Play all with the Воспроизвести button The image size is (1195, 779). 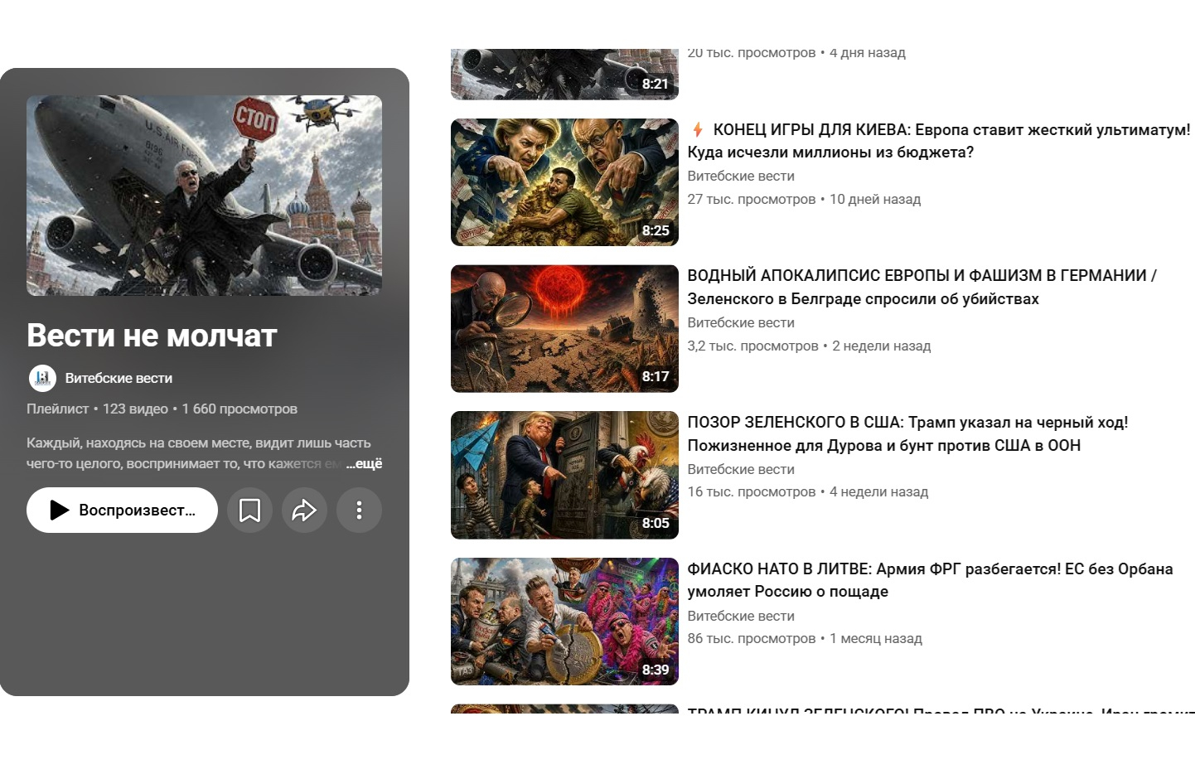click(122, 510)
